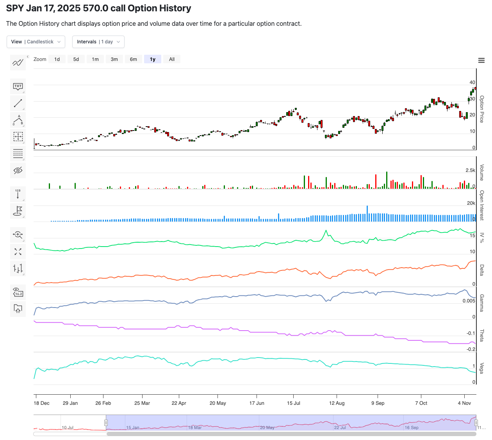Open the chart hamburger context menu
The width and height of the screenshot is (492, 440).
tap(481, 60)
